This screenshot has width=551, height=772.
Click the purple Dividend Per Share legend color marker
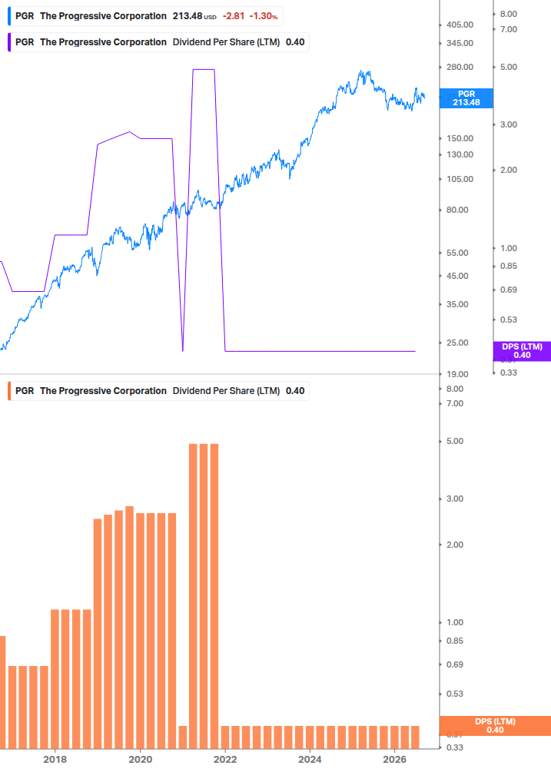point(9,42)
